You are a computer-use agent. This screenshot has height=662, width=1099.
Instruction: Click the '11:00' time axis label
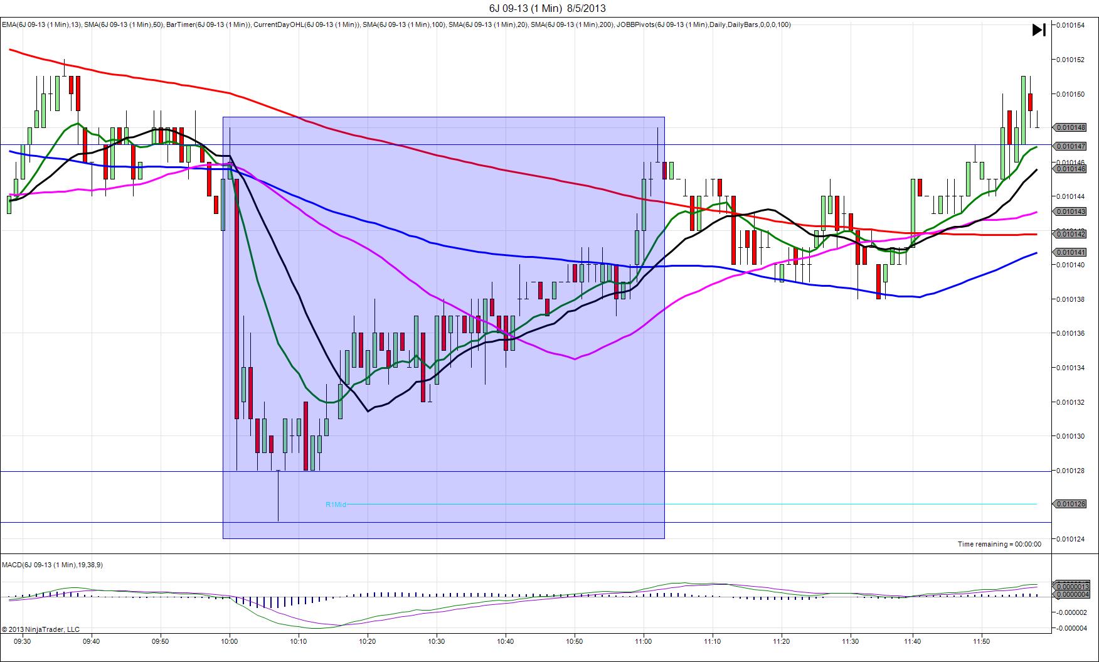pos(644,641)
